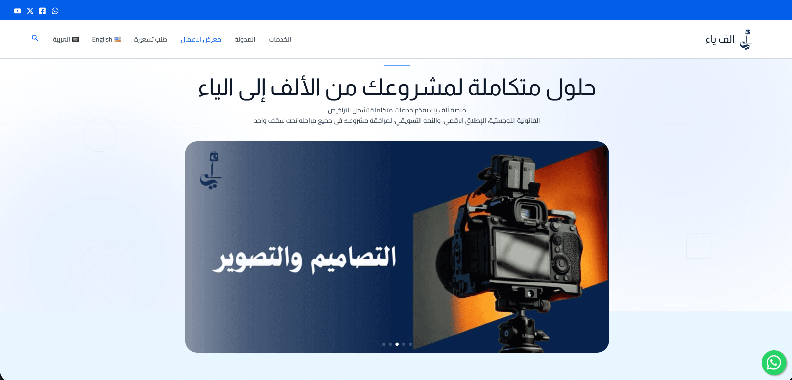Click the الف ياء site name text
792x380 pixels.
[720, 39]
